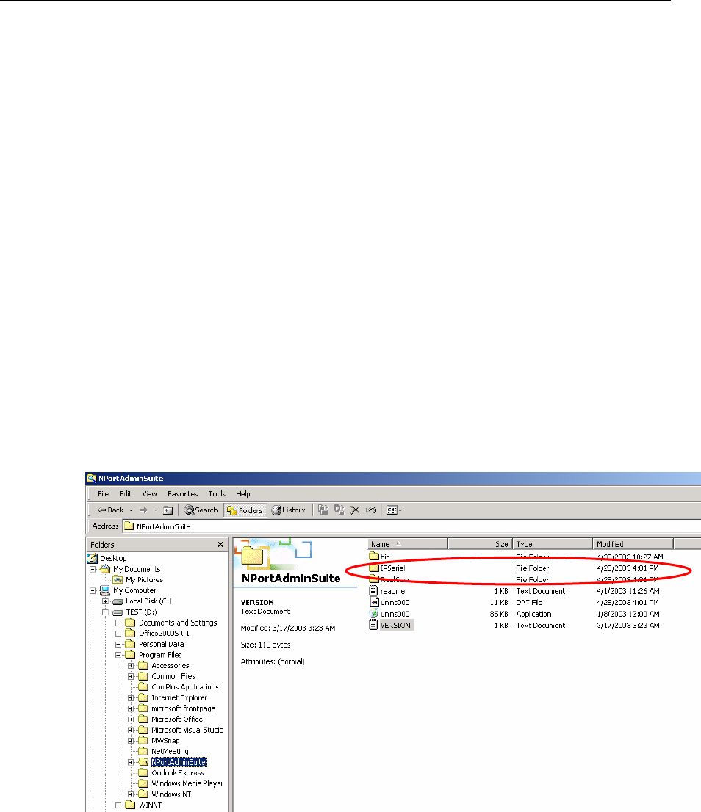The width and height of the screenshot is (701, 812).
Task: Collapse Program Files tree node
Action: (x=118, y=655)
